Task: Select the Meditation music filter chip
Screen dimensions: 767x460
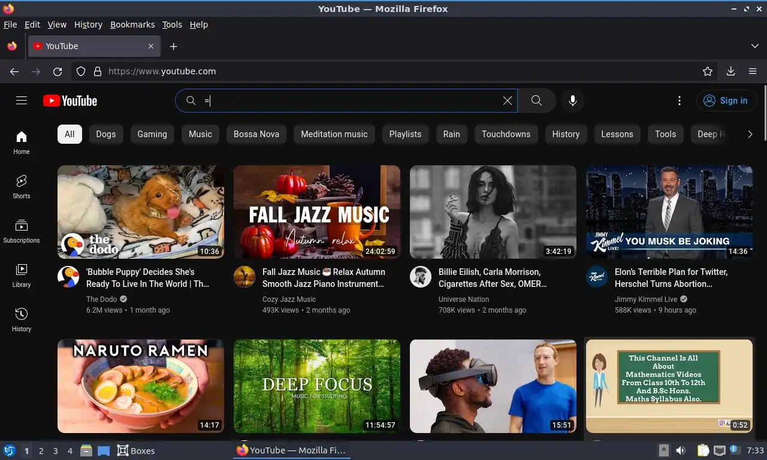Action: coord(334,134)
